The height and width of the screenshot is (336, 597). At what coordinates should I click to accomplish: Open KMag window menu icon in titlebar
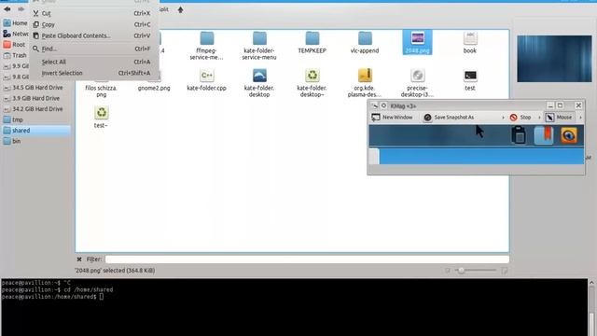coord(375,105)
